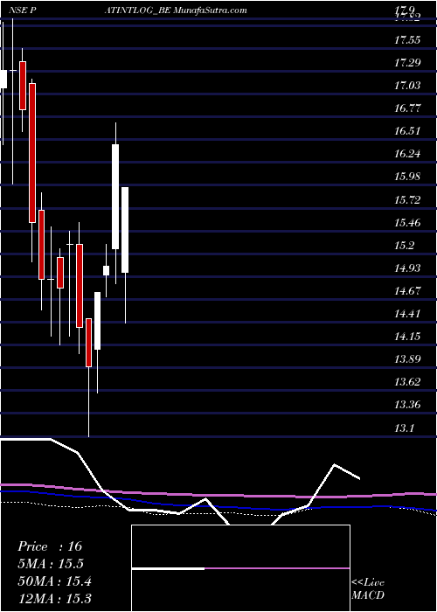Click the 13.1 price axis label

(404, 428)
